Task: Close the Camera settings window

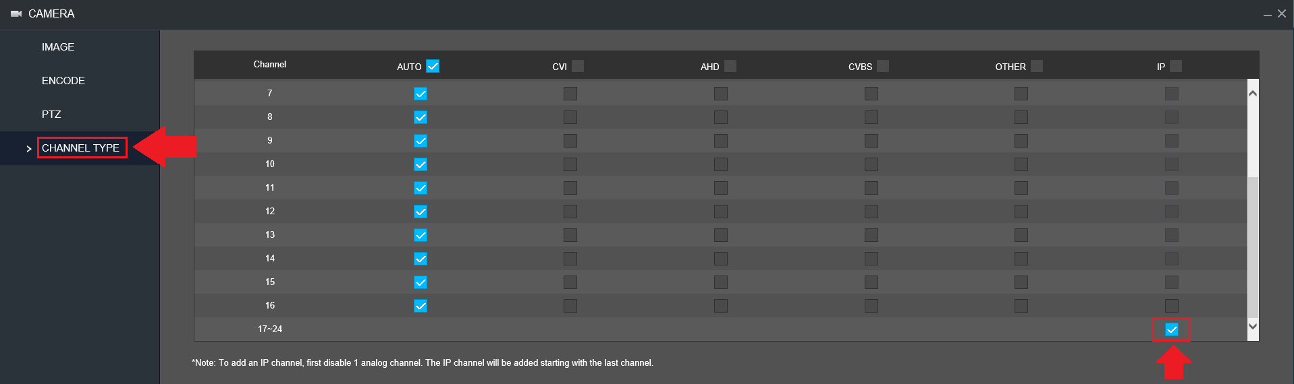Action: [x=1282, y=13]
